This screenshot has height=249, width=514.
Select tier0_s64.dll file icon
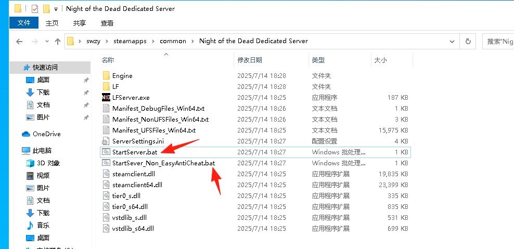pos(106,207)
